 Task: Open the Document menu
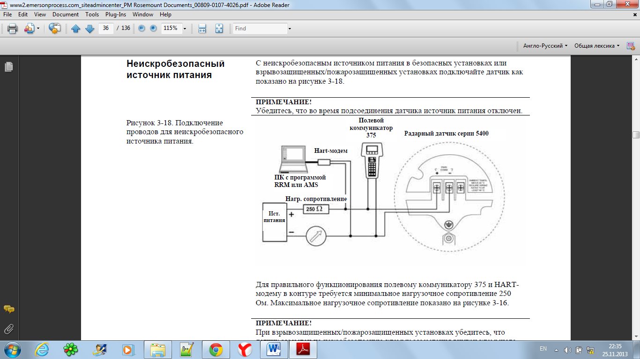(x=66, y=14)
